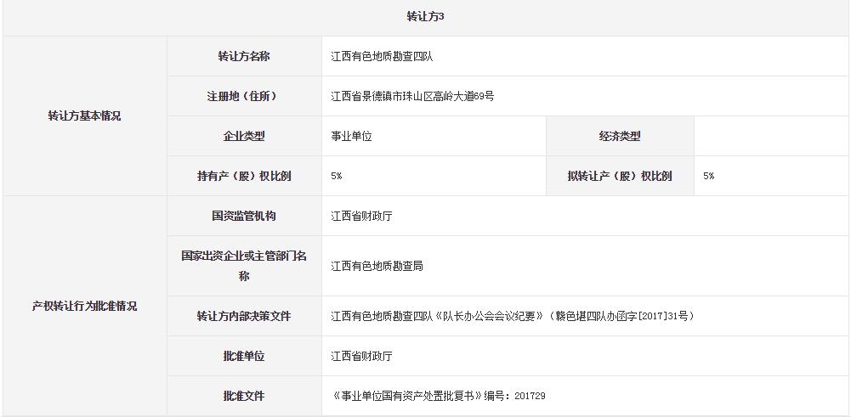Click the 国家出资企业或主管部门名称 label

[244, 266]
